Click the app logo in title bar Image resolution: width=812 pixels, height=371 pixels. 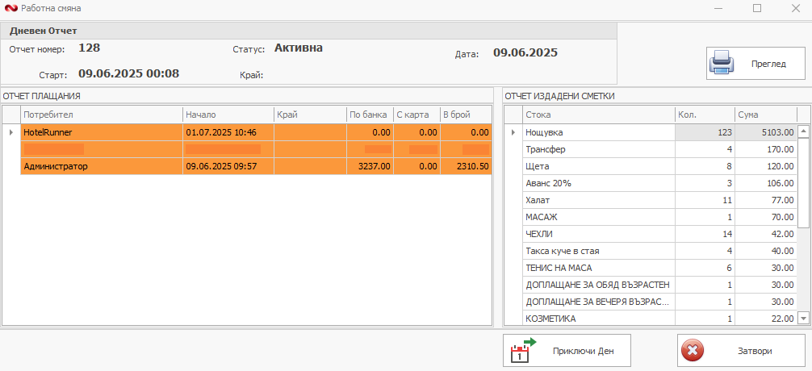[x=10, y=8]
